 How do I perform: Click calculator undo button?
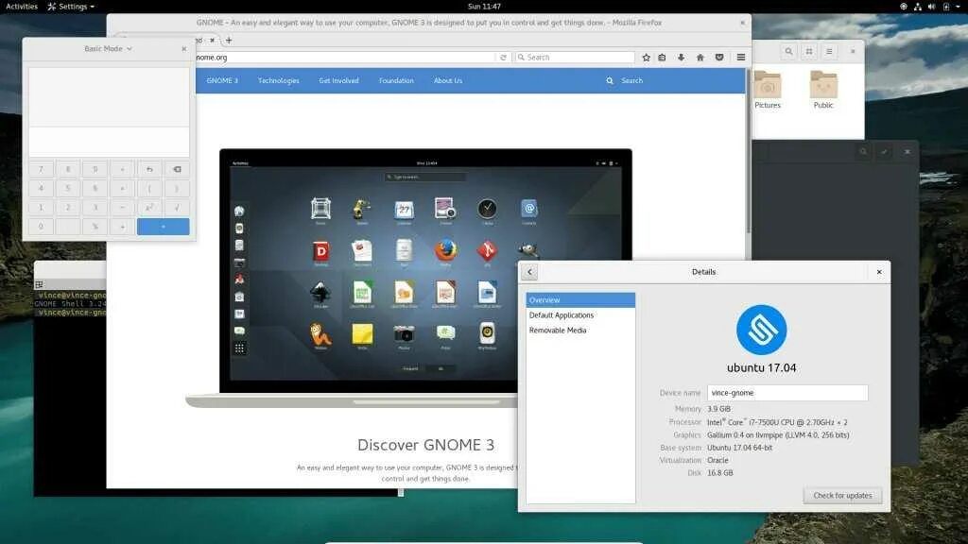pos(149,169)
